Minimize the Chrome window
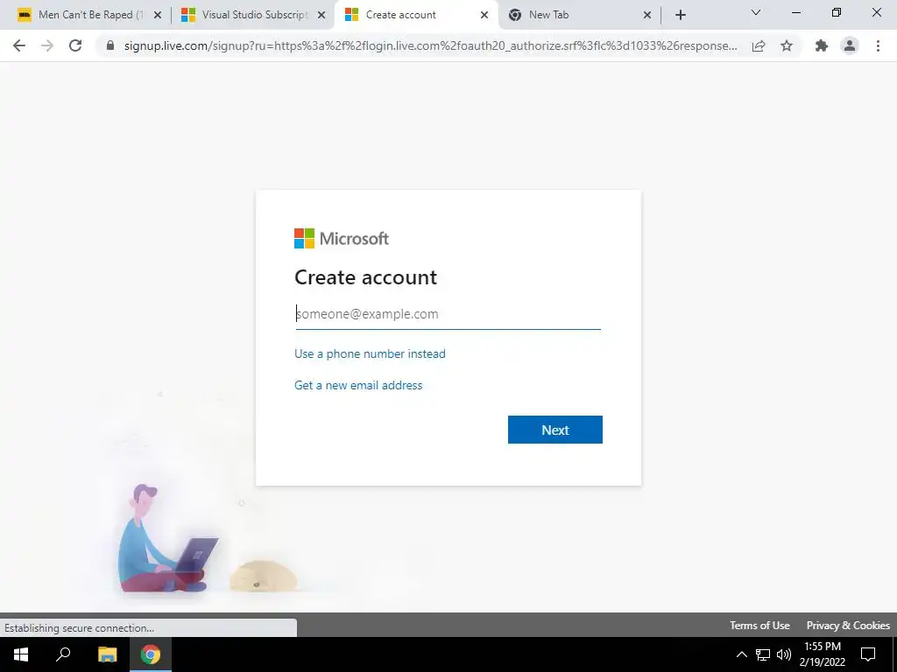This screenshot has width=897, height=672. (x=795, y=12)
